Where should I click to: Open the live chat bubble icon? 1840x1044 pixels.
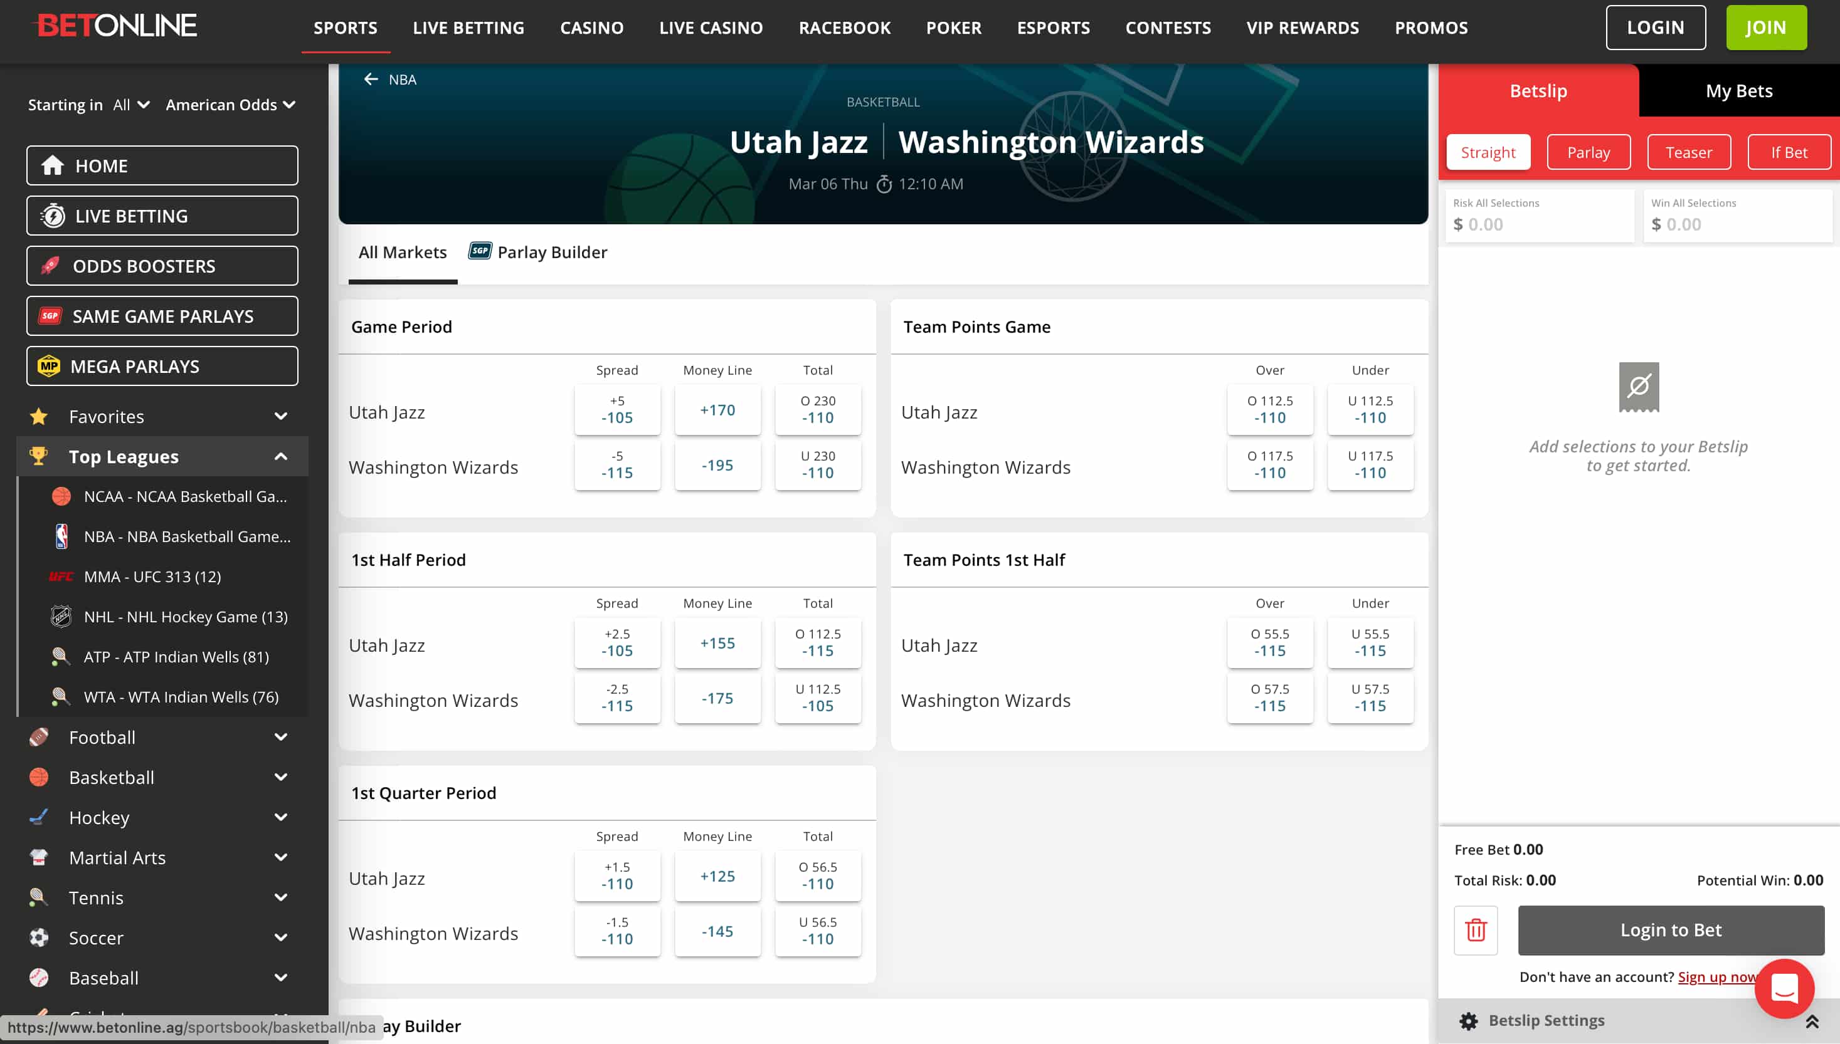(1784, 988)
